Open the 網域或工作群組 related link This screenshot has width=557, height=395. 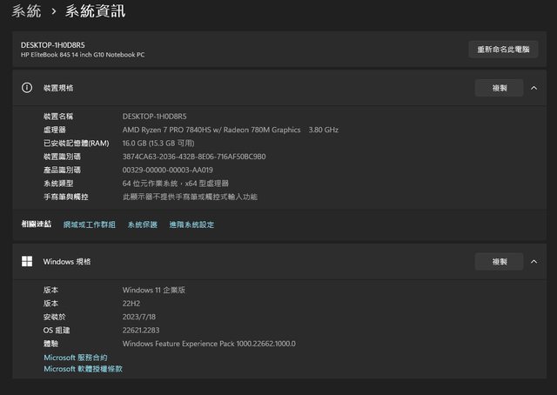click(89, 224)
